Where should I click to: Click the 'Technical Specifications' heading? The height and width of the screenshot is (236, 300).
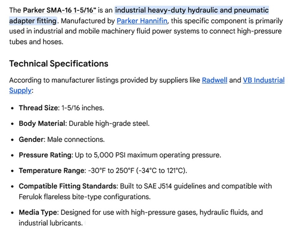pyautogui.click(x=59, y=63)
